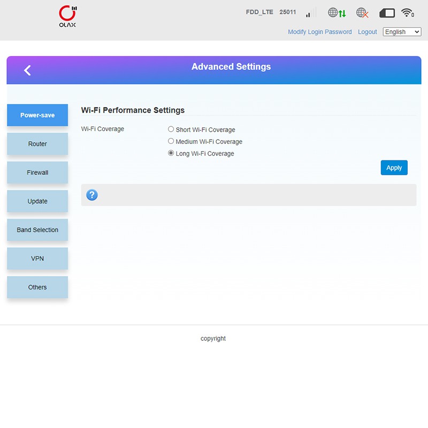Open the VPN settings section
Image resolution: width=428 pixels, height=428 pixels.
coord(37,258)
